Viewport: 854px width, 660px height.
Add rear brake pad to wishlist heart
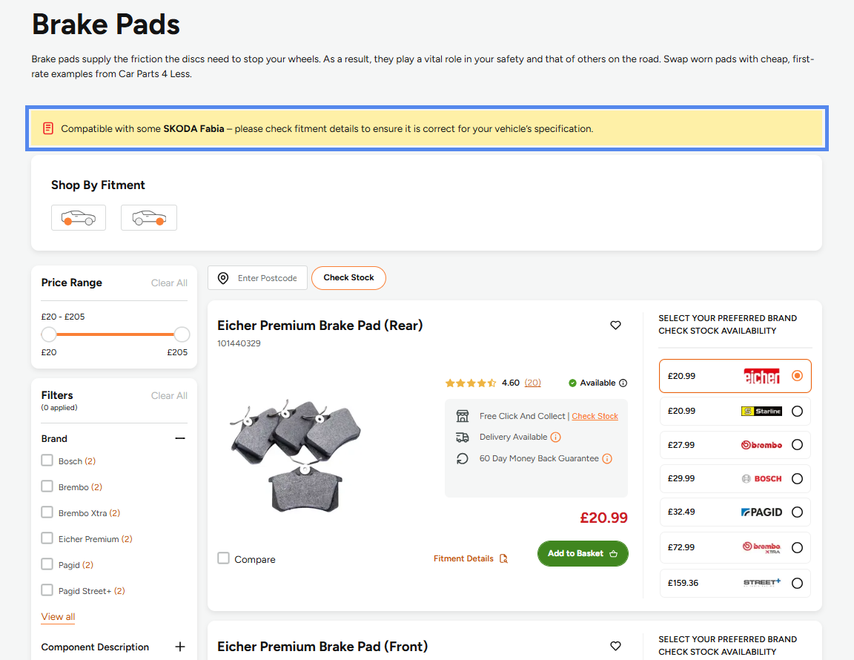coord(615,326)
